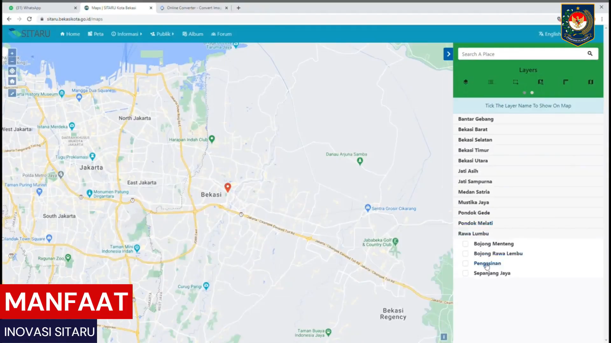Click the search magnifier icon

click(x=590, y=54)
